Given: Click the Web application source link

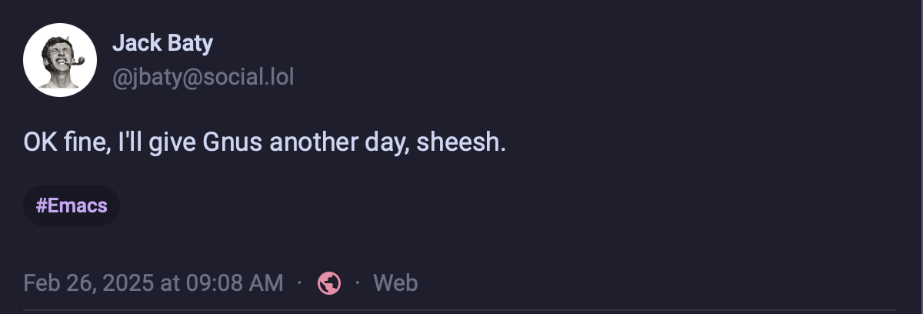Looking at the screenshot, I should pos(395,283).
